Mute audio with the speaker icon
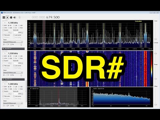 pyautogui.click(x=15, y=17)
